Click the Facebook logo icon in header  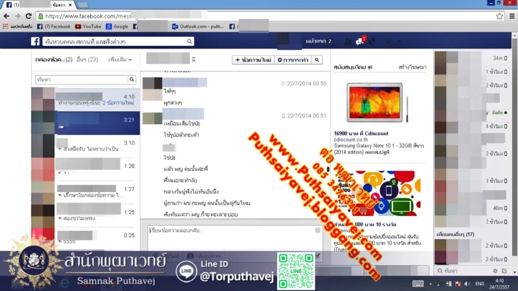pyautogui.click(x=36, y=41)
